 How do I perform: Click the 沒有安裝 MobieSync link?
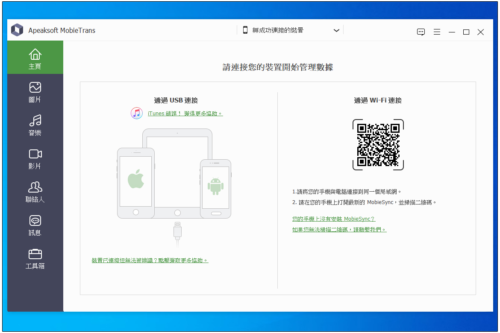pos(333,219)
